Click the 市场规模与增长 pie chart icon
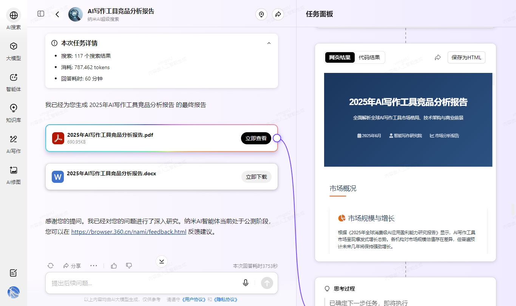This screenshot has width=516, height=306. pyautogui.click(x=341, y=218)
